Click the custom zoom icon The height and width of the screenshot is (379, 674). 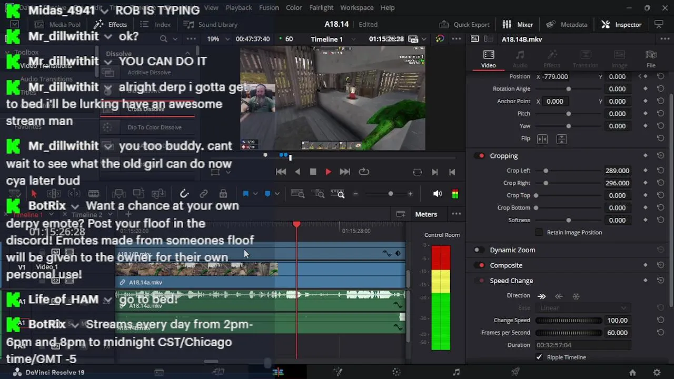pyautogui.click(x=338, y=194)
